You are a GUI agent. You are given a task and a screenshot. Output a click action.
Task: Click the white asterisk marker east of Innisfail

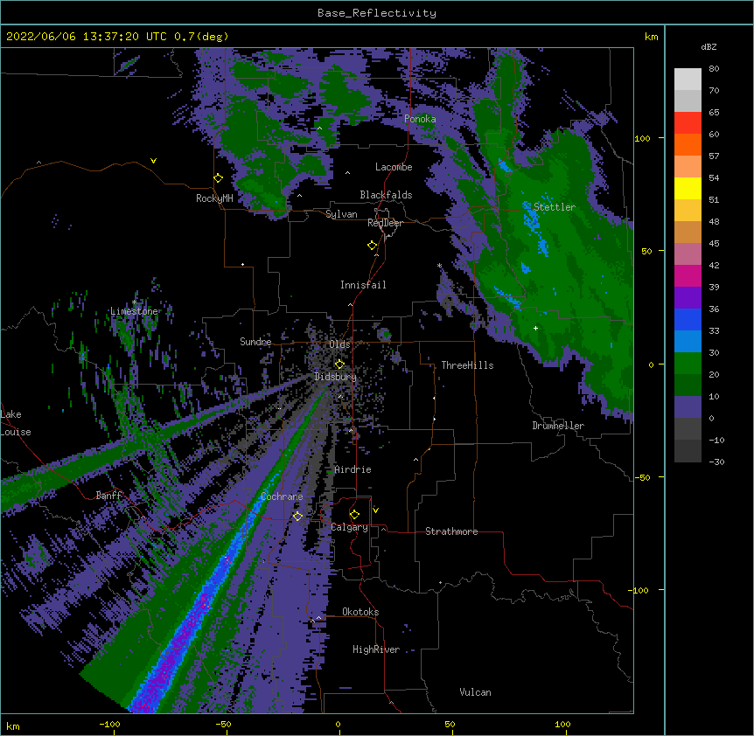click(439, 266)
